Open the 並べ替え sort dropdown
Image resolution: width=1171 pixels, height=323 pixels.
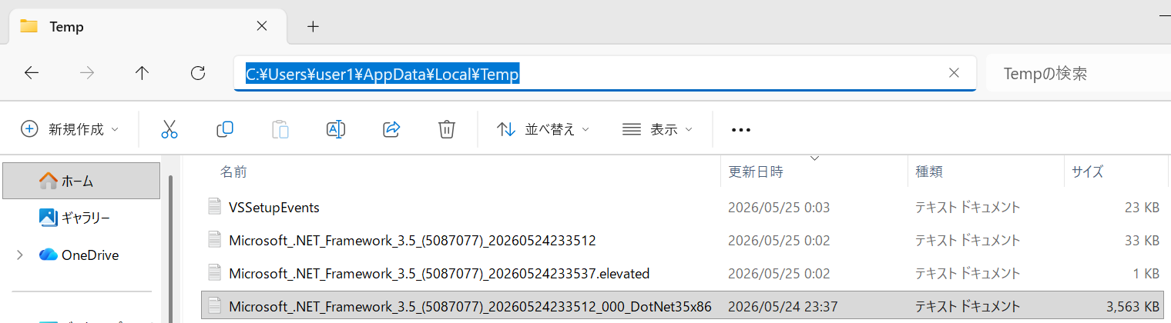(543, 129)
